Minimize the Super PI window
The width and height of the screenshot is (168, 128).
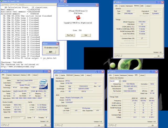pos(59,1)
